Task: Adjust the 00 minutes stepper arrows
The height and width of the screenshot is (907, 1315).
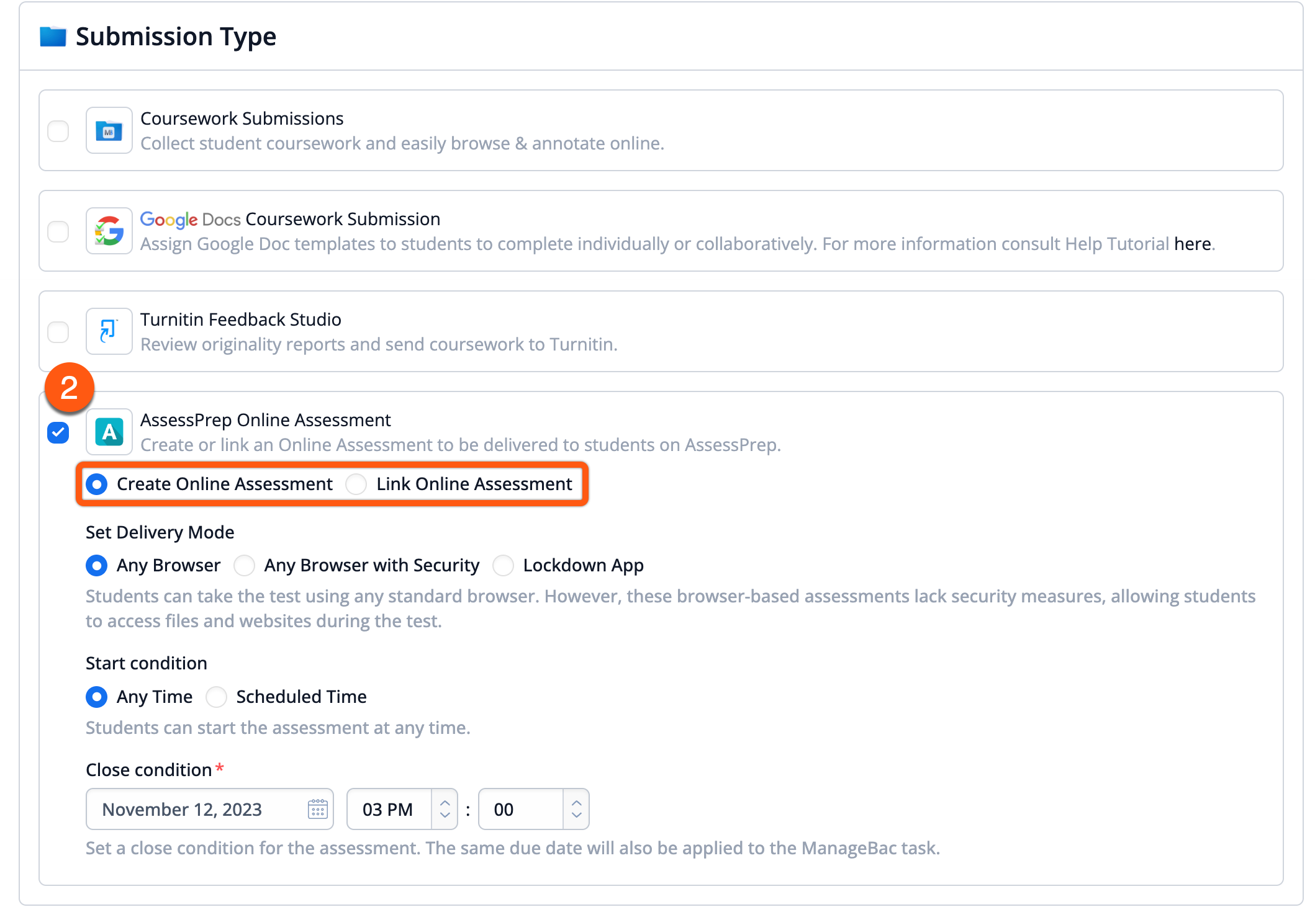Action: (576, 809)
